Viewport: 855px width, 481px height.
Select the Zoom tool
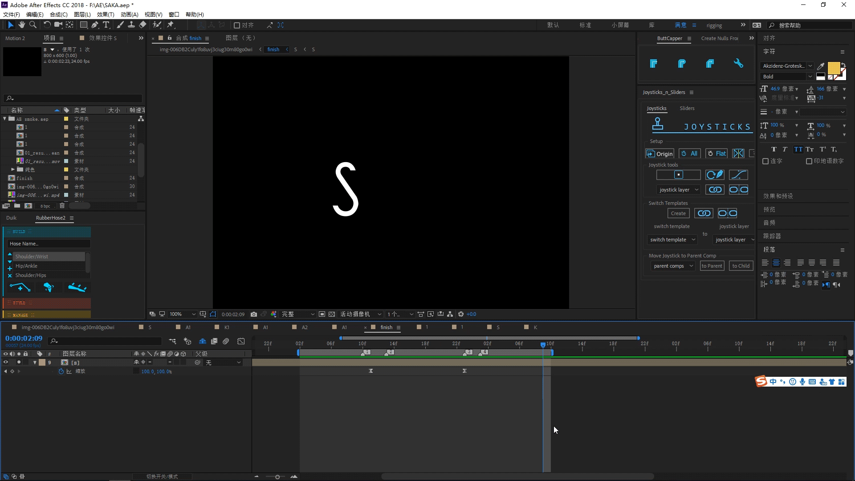click(33, 25)
